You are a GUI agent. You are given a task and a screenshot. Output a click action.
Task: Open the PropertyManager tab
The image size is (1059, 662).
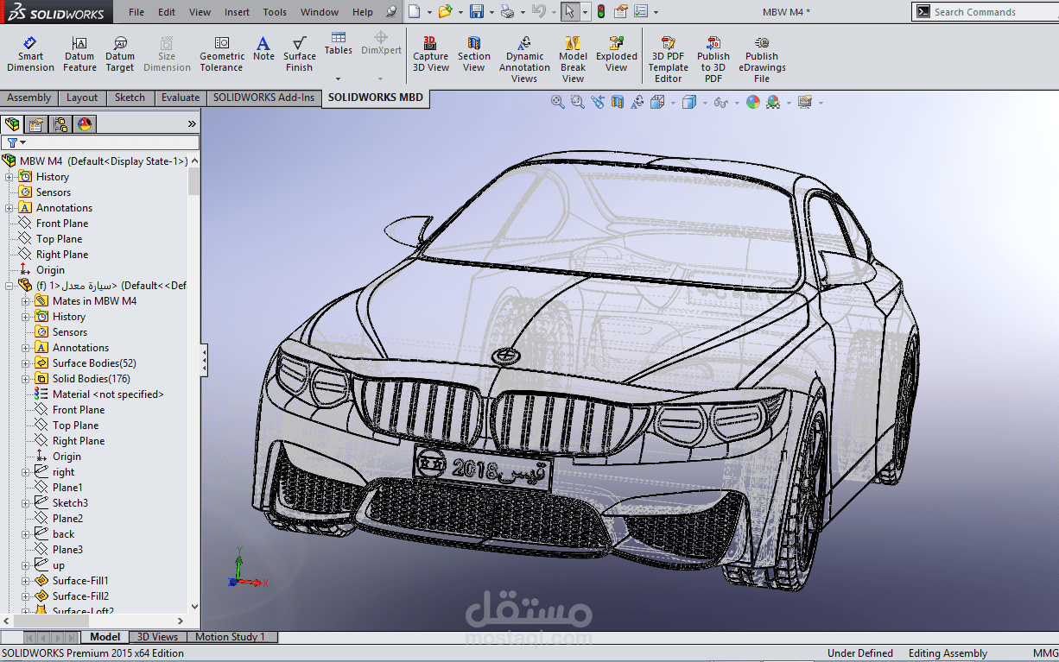click(36, 124)
